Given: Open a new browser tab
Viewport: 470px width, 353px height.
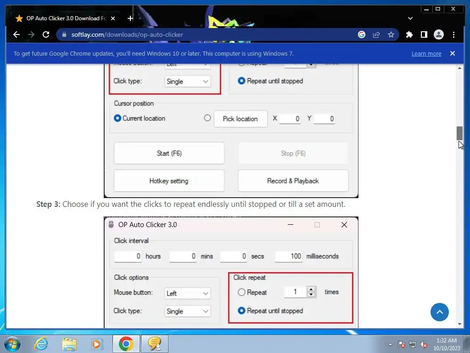Looking at the screenshot, I should click(130, 18).
